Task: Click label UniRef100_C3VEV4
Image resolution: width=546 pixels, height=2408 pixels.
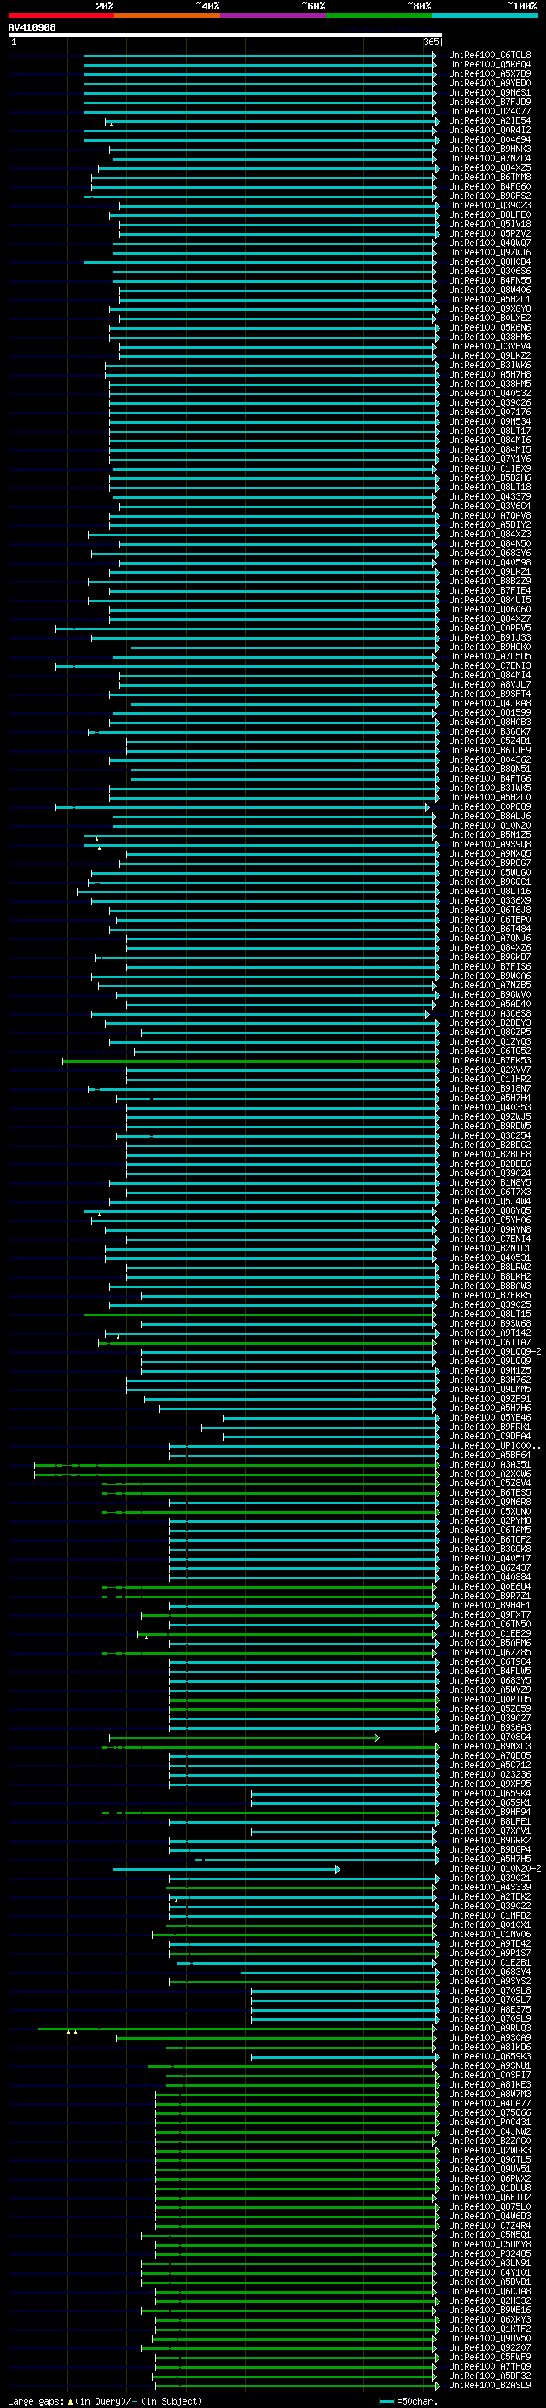Action: [x=490, y=346]
